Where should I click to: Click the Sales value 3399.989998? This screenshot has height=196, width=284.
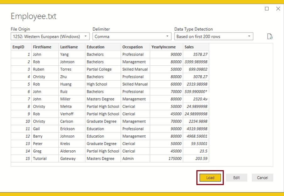(x=196, y=62)
